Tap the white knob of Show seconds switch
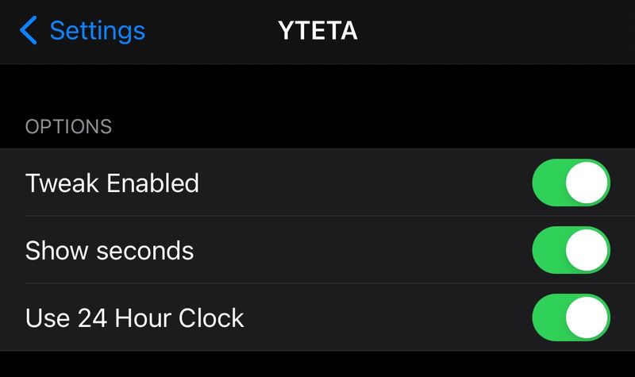 pyautogui.click(x=587, y=250)
